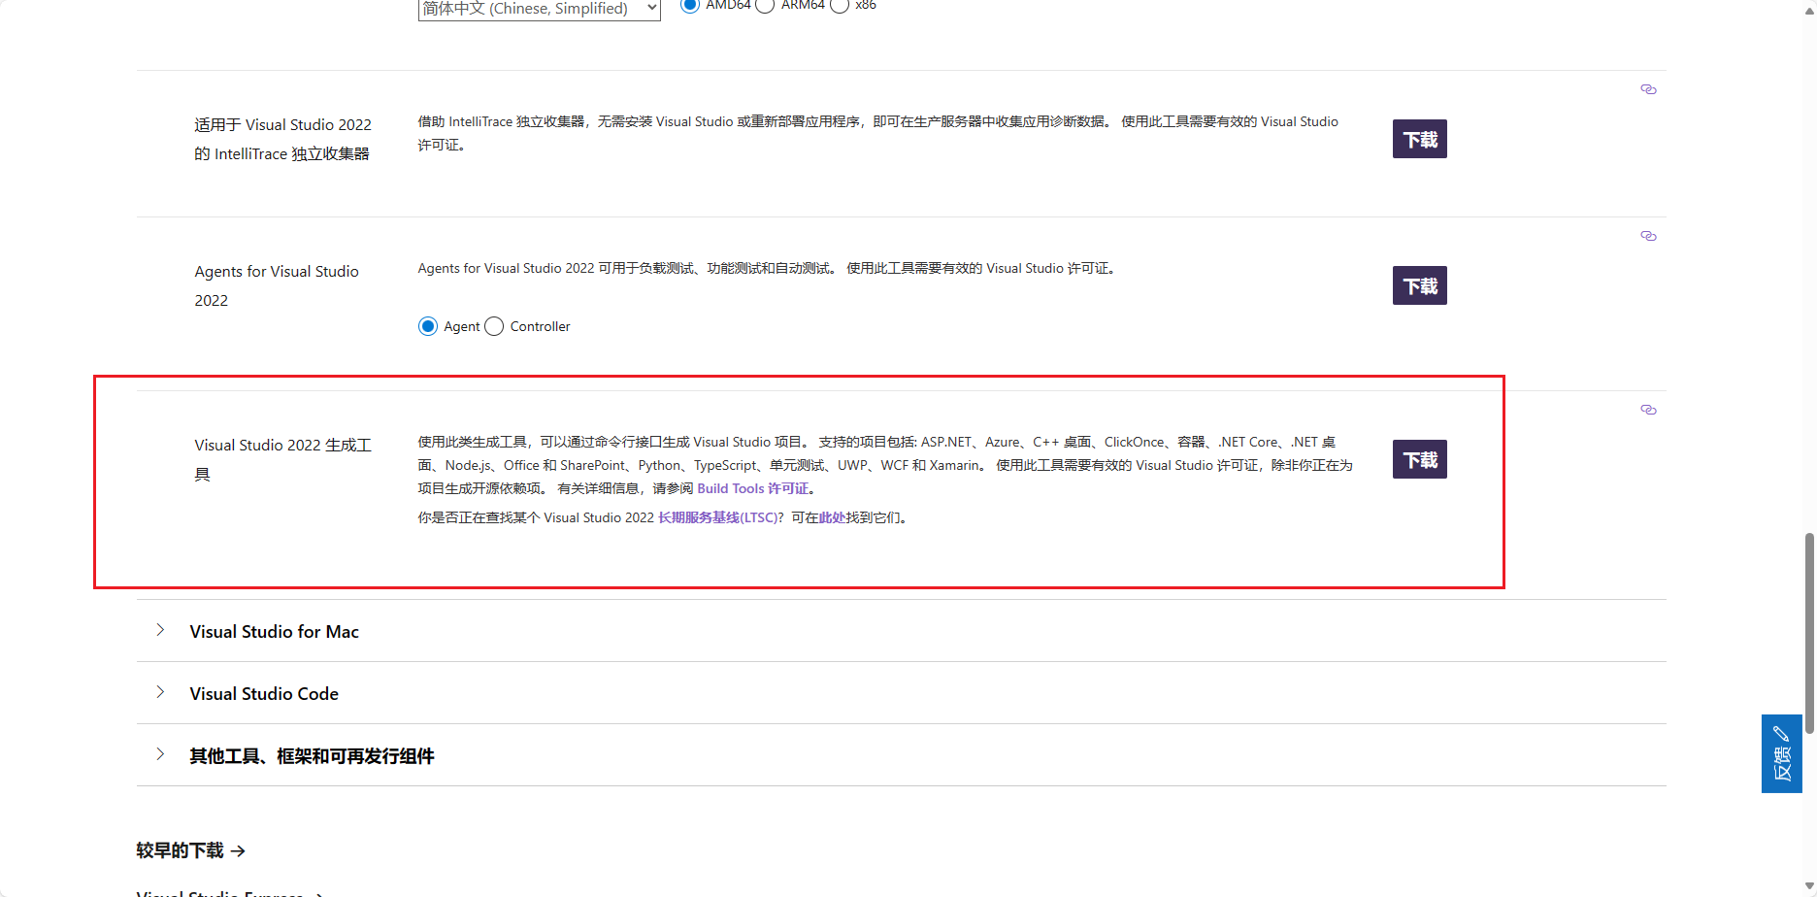
Task: Open the feedback pencil side tab
Action: [1782, 753]
